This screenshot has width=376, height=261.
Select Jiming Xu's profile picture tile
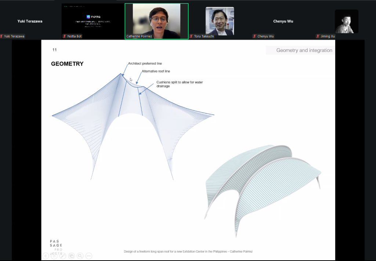point(346,21)
